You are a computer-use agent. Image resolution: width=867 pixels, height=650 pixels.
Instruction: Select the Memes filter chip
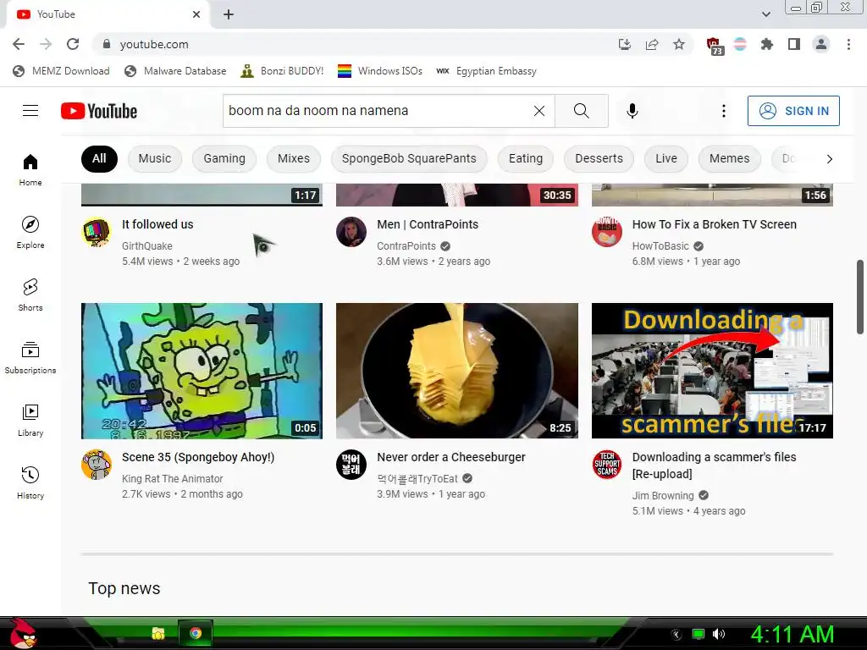(x=729, y=159)
